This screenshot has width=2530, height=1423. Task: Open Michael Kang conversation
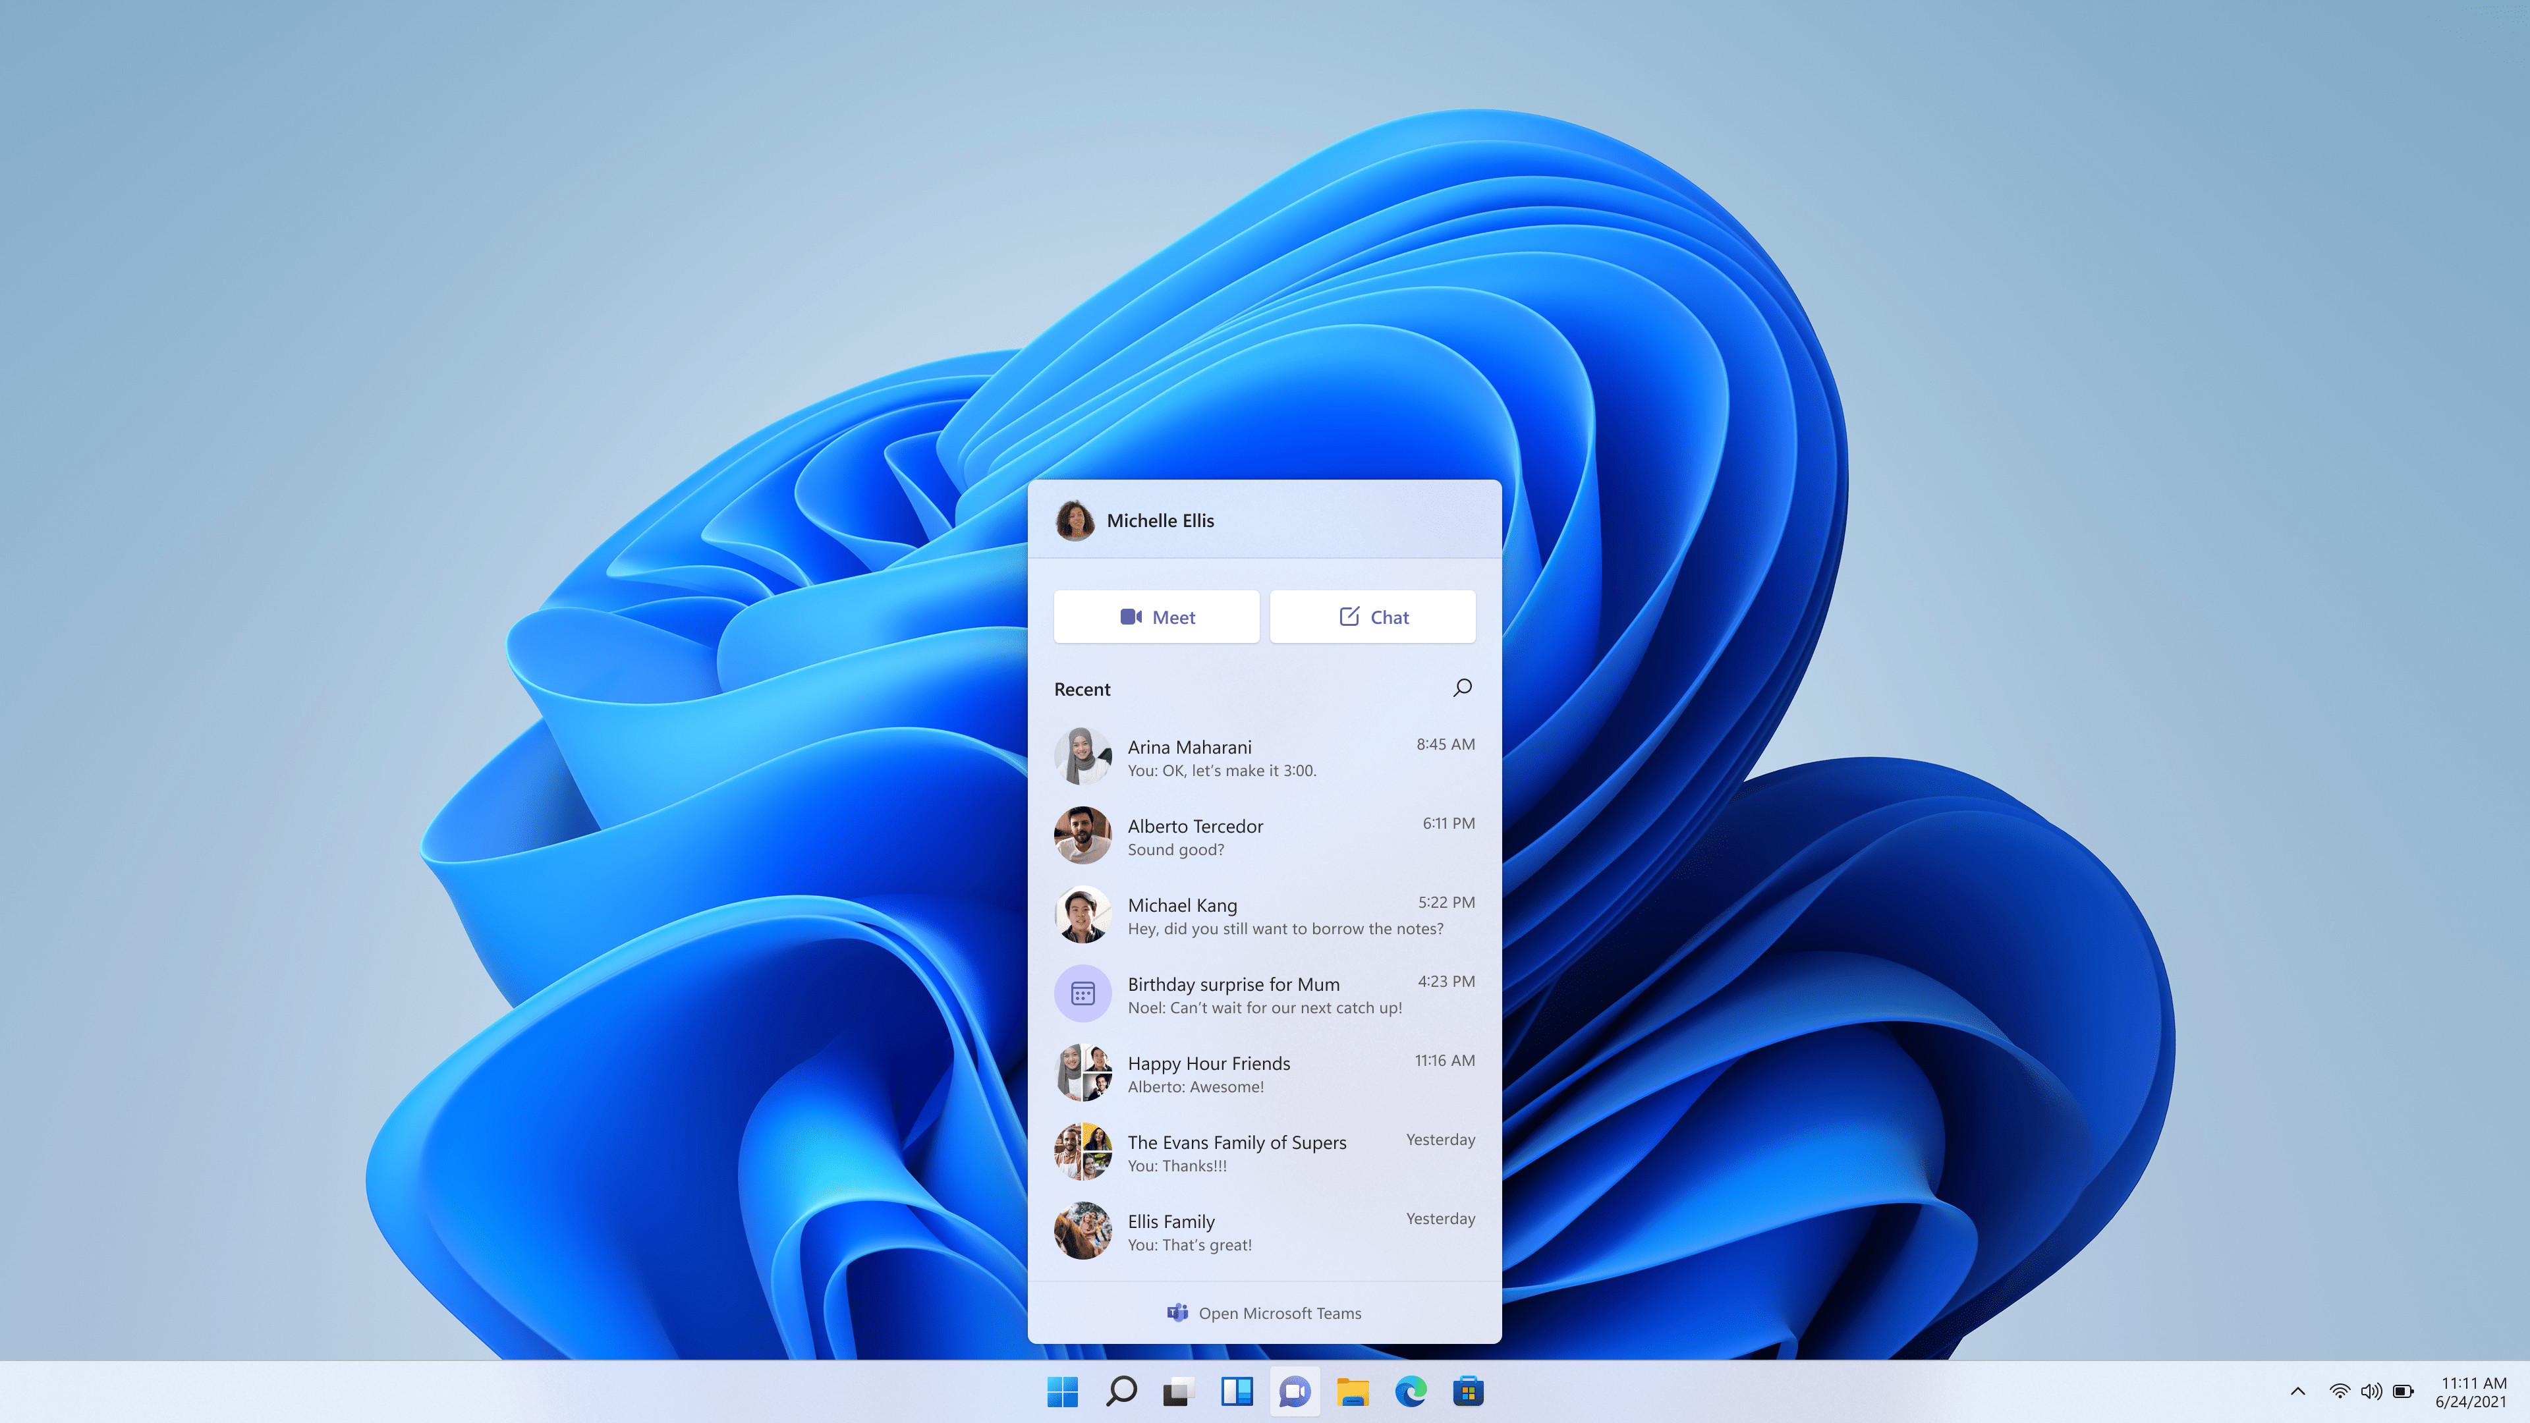[1265, 914]
